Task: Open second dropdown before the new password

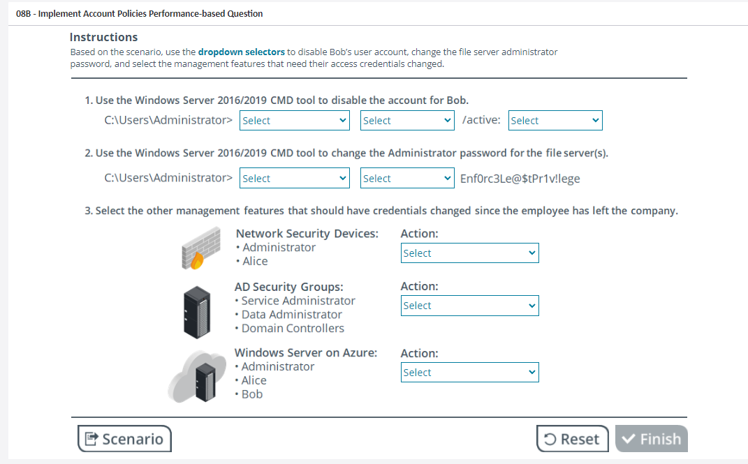Action: pos(408,179)
